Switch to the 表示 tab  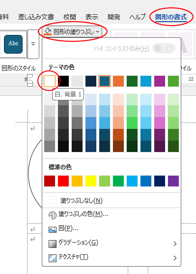coord(92,17)
